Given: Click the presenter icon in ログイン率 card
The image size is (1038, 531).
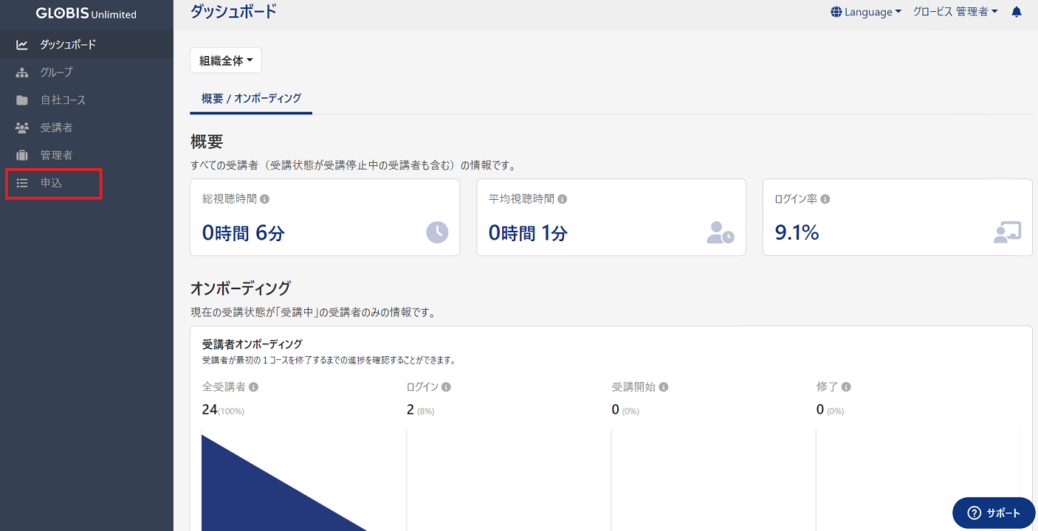Looking at the screenshot, I should (1007, 232).
